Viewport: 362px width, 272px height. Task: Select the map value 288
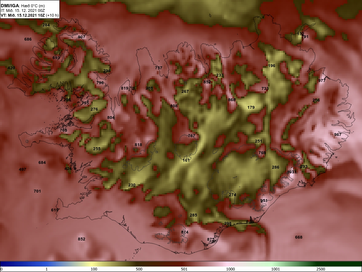tap(150, 88)
